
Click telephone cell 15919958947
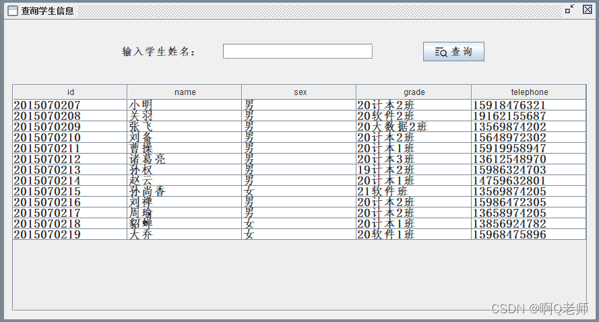click(x=529, y=148)
